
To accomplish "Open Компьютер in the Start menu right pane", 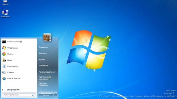I will tap(43, 65).
